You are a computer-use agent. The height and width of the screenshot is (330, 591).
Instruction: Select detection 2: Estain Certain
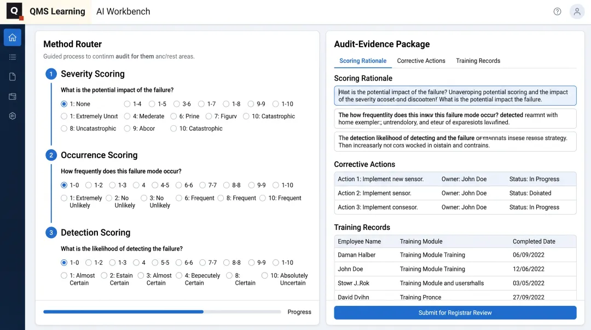(104, 276)
